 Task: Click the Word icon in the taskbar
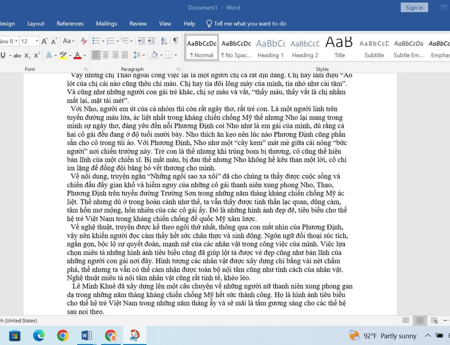pos(87,335)
